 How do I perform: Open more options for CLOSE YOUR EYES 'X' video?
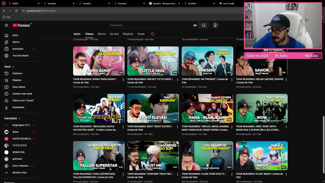232,174
